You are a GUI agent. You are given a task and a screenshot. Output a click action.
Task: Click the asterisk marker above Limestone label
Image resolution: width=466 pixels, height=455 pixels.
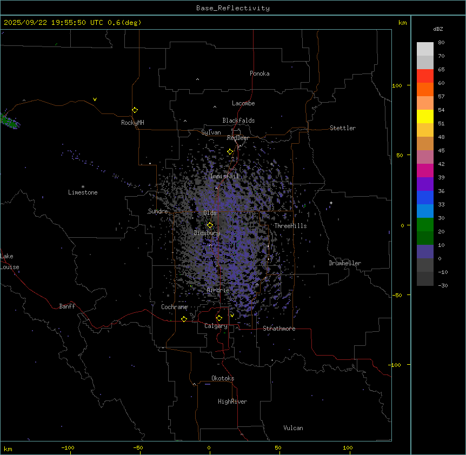[x=83, y=186]
